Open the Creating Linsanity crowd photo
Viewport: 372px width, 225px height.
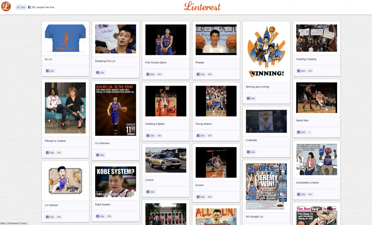coord(316,38)
